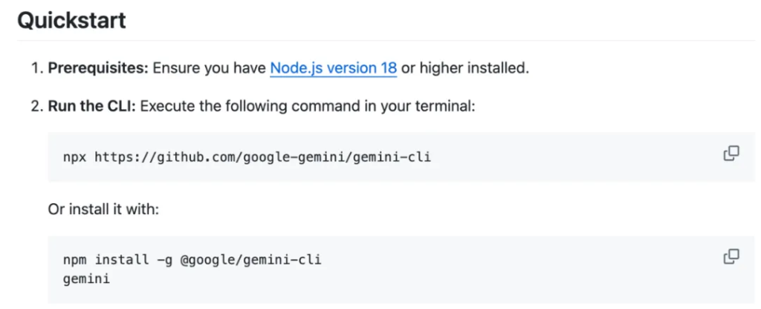761x309 pixels.
Task: Click the npm install -g command line
Action: pyautogui.click(x=192, y=260)
